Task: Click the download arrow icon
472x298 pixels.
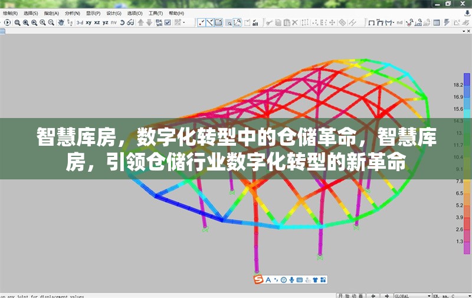Action: (467, 14)
